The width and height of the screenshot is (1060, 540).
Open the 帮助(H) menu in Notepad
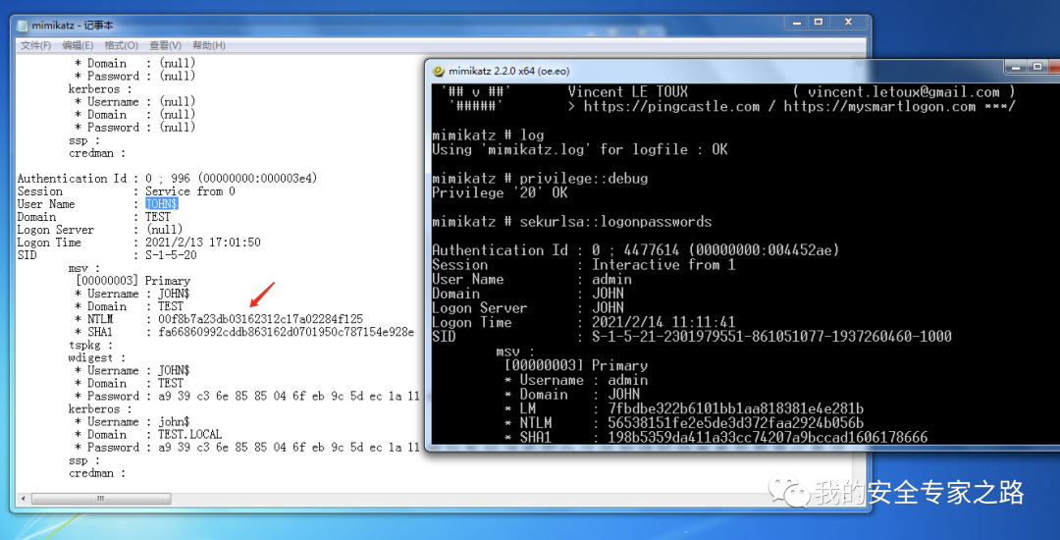(209, 45)
